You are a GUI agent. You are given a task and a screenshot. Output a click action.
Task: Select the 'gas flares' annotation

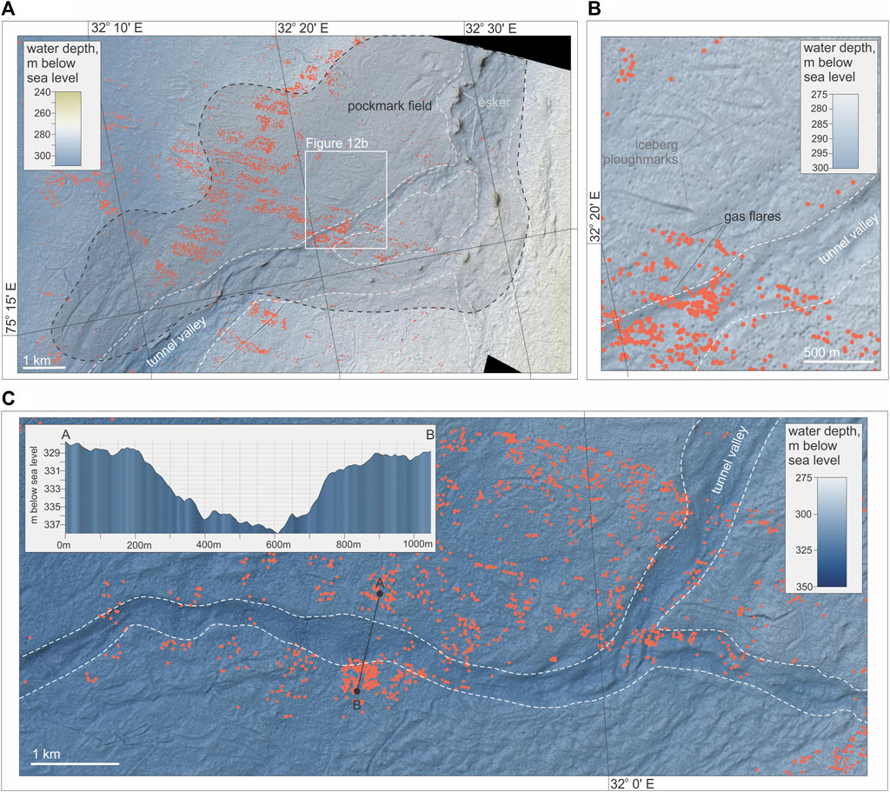(x=752, y=216)
